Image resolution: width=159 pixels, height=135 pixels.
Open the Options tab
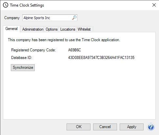point(51,29)
